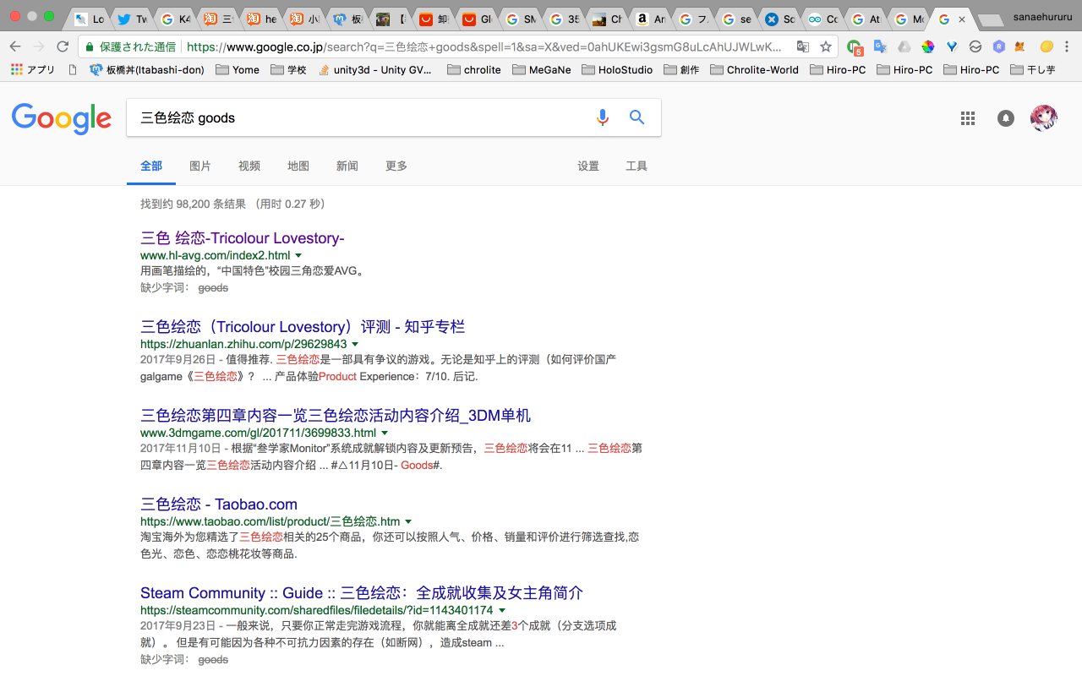Open the Steam Community Guide result
This screenshot has width=1082, height=676.
coord(361,592)
